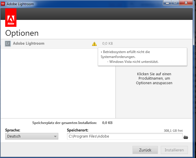Click 'Speicherplatz der gesamten Installation' label
Screen dimensions: 196x158
(64, 123)
